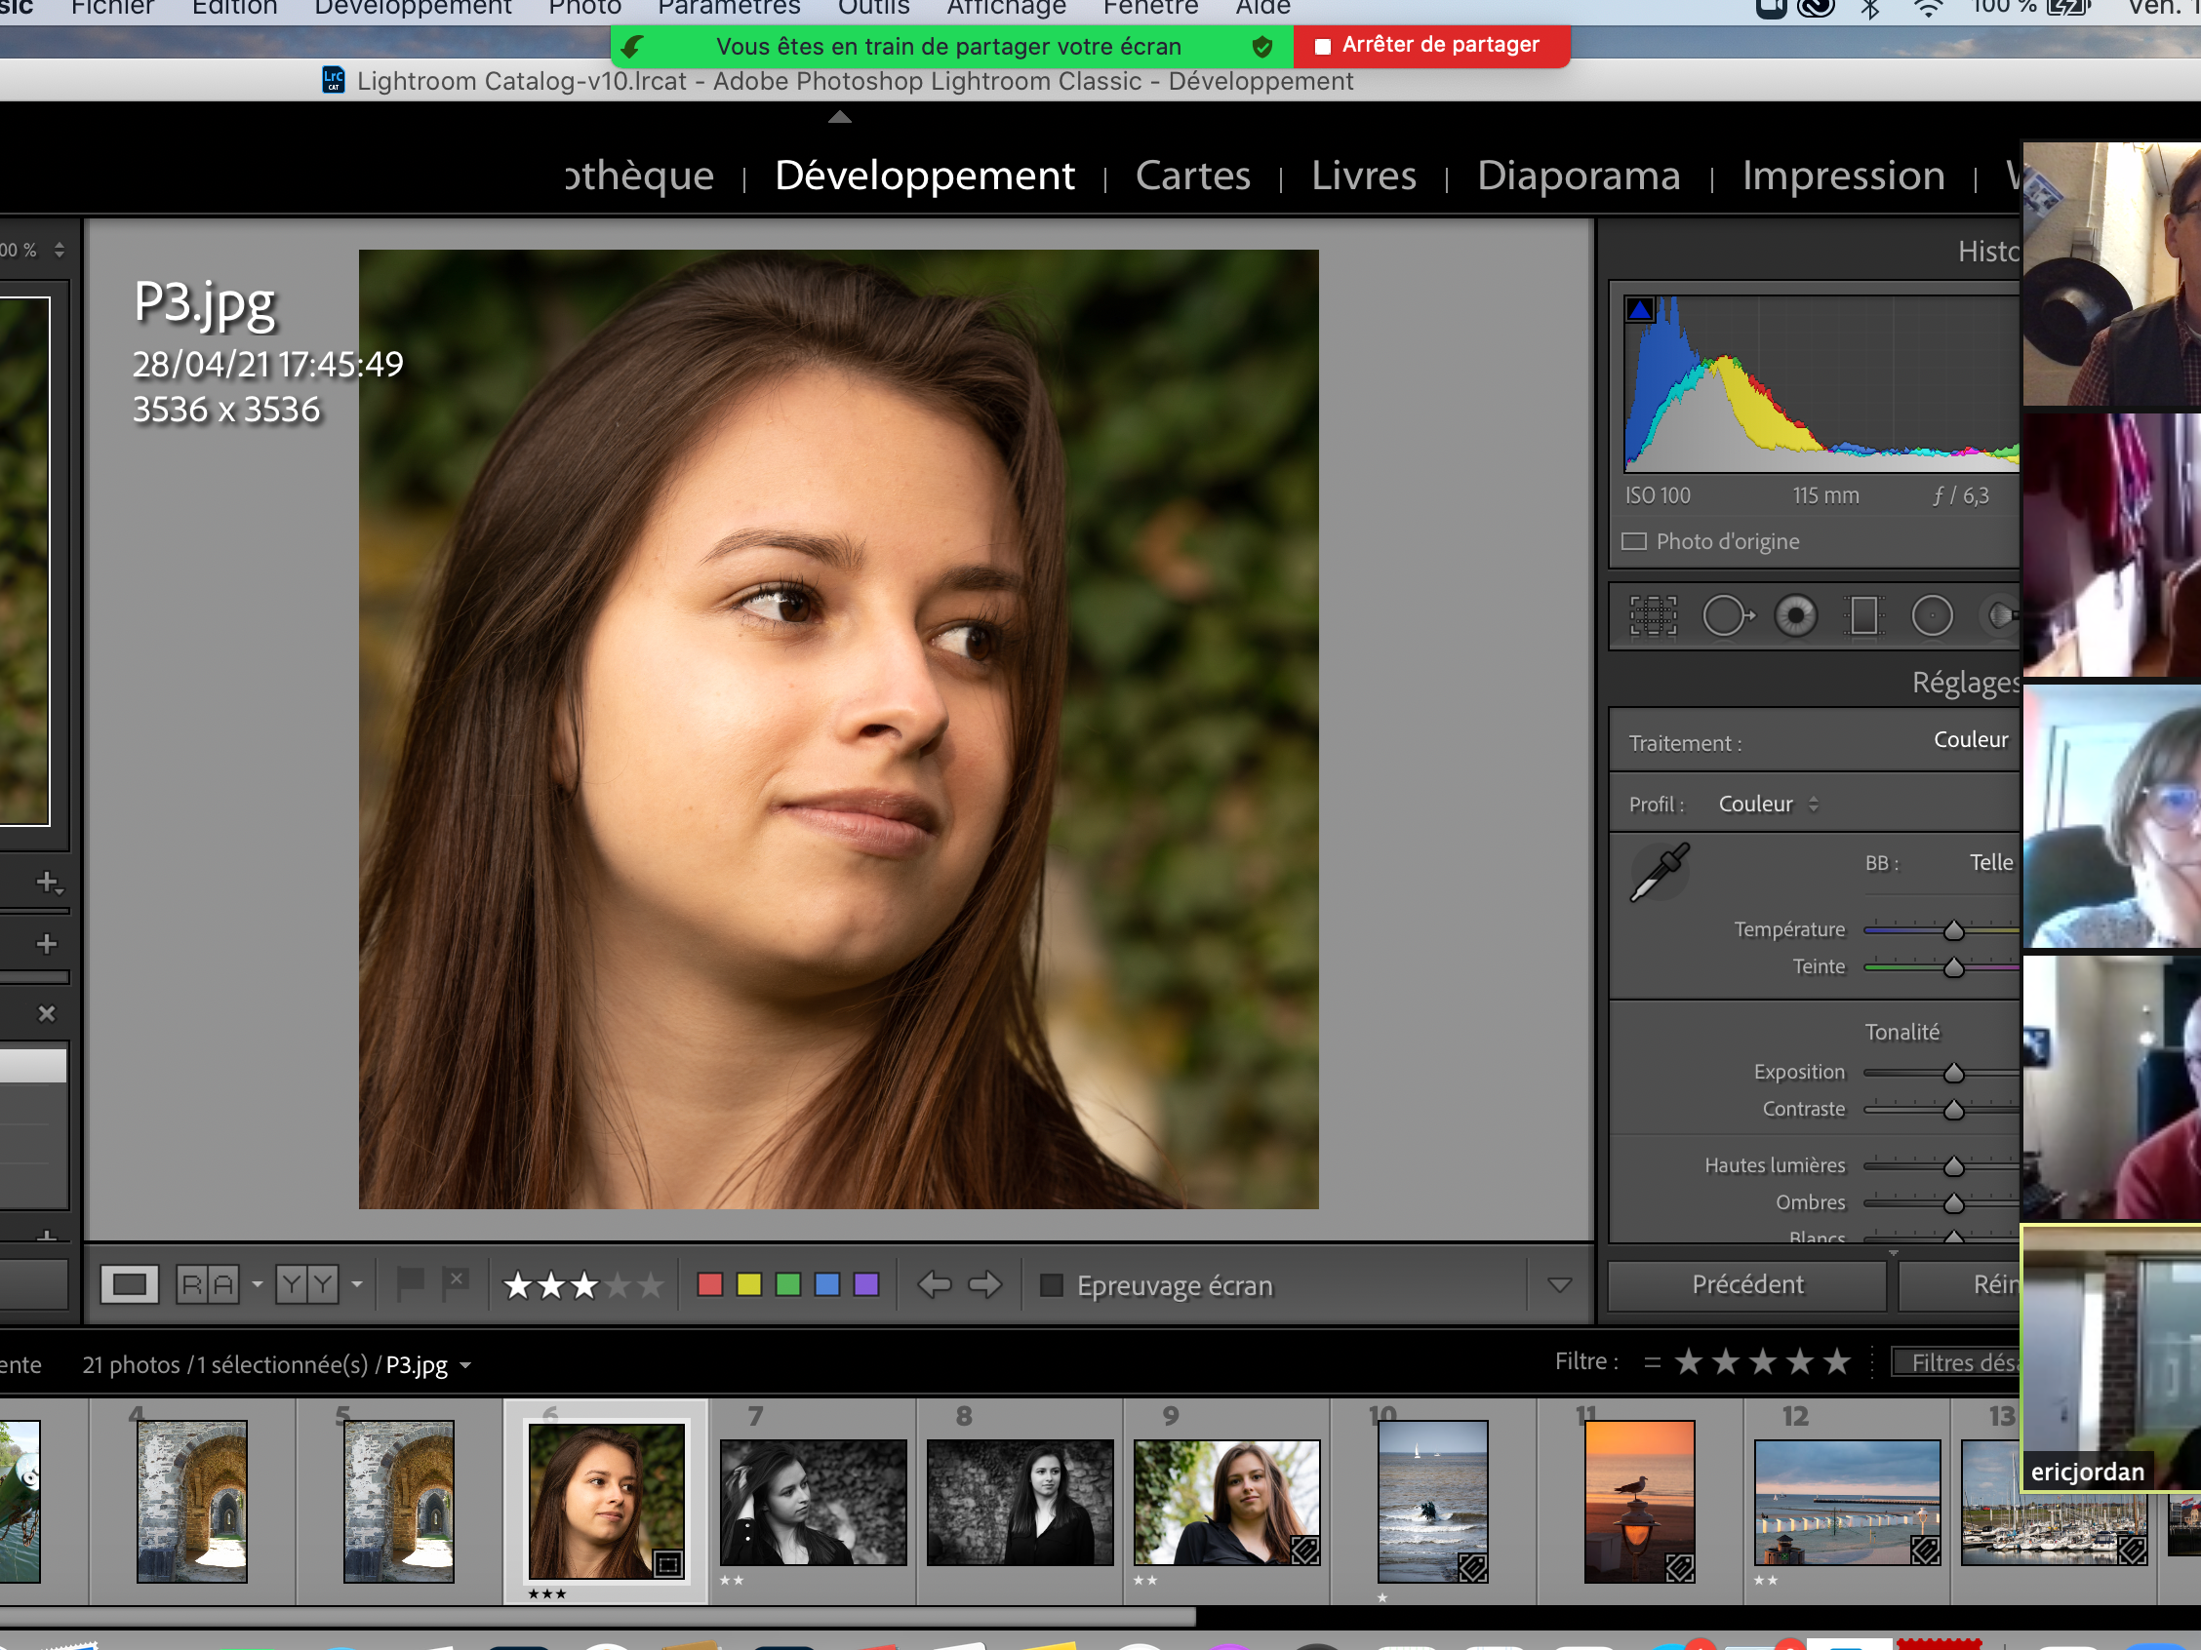Image resolution: width=2201 pixels, height=1650 pixels.
Task: Open the Outils menu
Action: click(x=873, y=8)
